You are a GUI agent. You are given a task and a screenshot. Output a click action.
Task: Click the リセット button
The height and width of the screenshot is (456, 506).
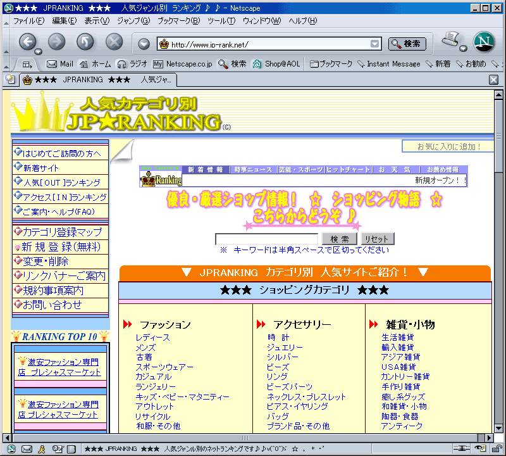pos(377,239)
